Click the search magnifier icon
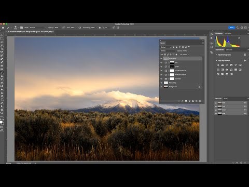249x187 pixels. click(x=238, y=28)
